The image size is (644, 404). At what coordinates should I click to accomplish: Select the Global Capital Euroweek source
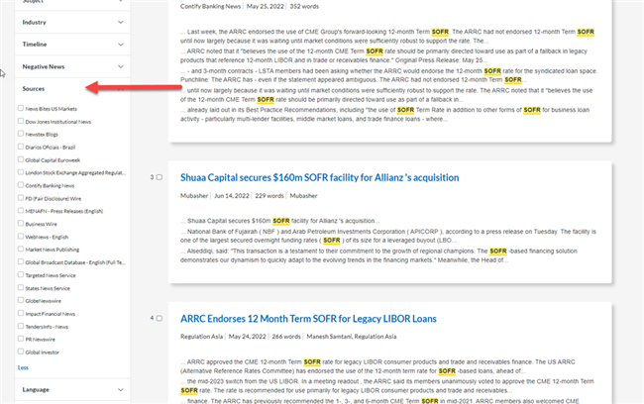coord(21,159)
